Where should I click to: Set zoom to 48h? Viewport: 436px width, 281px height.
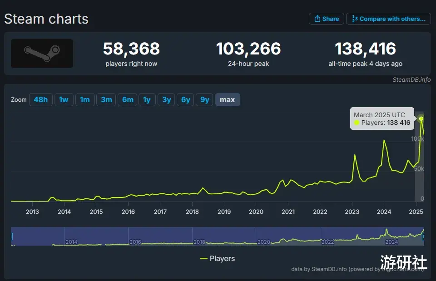[40, 99]
